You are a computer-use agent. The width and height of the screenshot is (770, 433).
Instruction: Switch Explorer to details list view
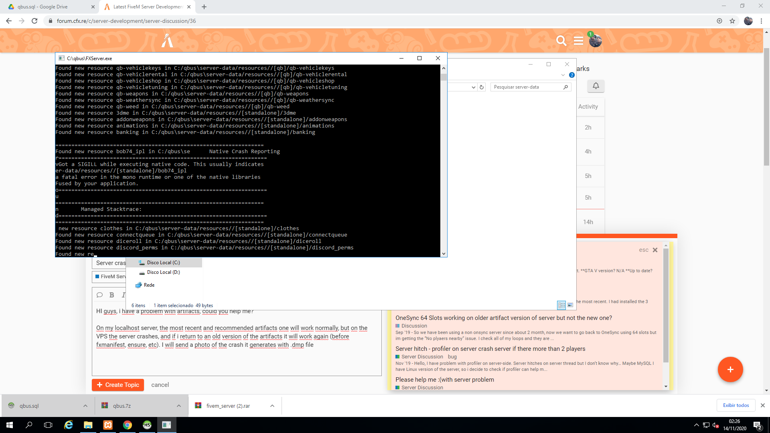pos(561,305)
